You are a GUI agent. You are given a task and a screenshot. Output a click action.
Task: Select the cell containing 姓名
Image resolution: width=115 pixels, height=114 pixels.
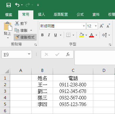42,78
